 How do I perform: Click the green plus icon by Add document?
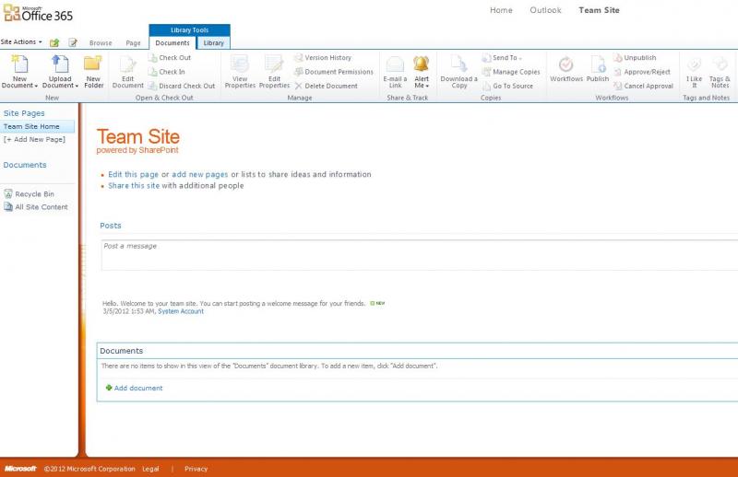(x=109, y=388)
